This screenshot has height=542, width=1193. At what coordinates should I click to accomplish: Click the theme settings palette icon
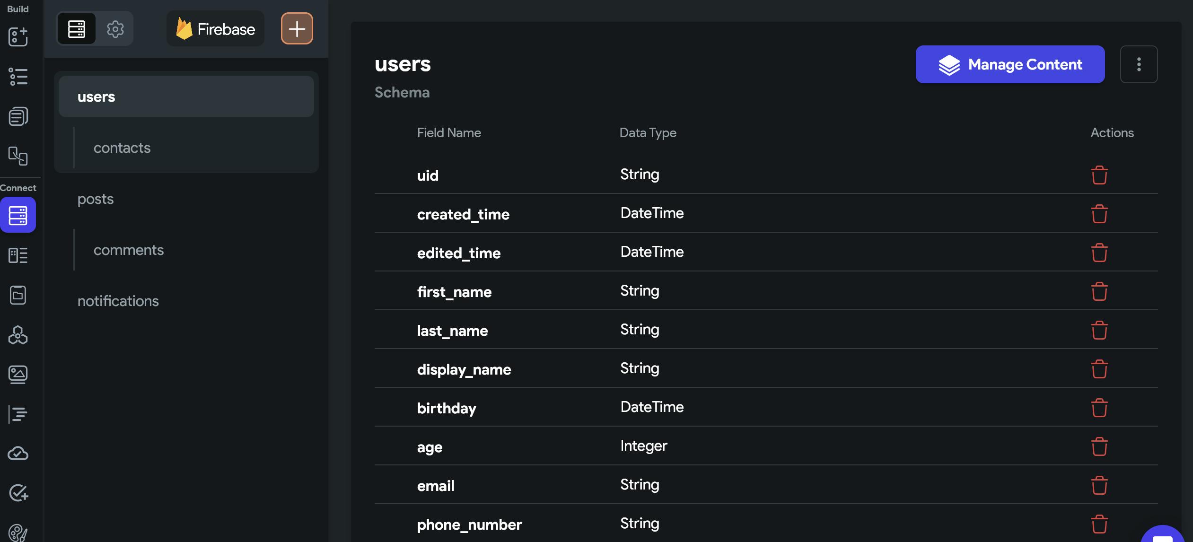[18, 533]
